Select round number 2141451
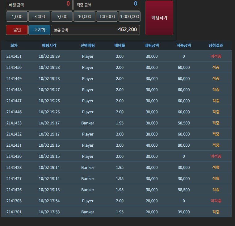 click(14, 56)
